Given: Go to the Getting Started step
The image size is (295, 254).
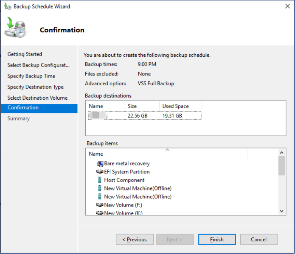Looking at the screenshot, I should (x=25, y=54).
